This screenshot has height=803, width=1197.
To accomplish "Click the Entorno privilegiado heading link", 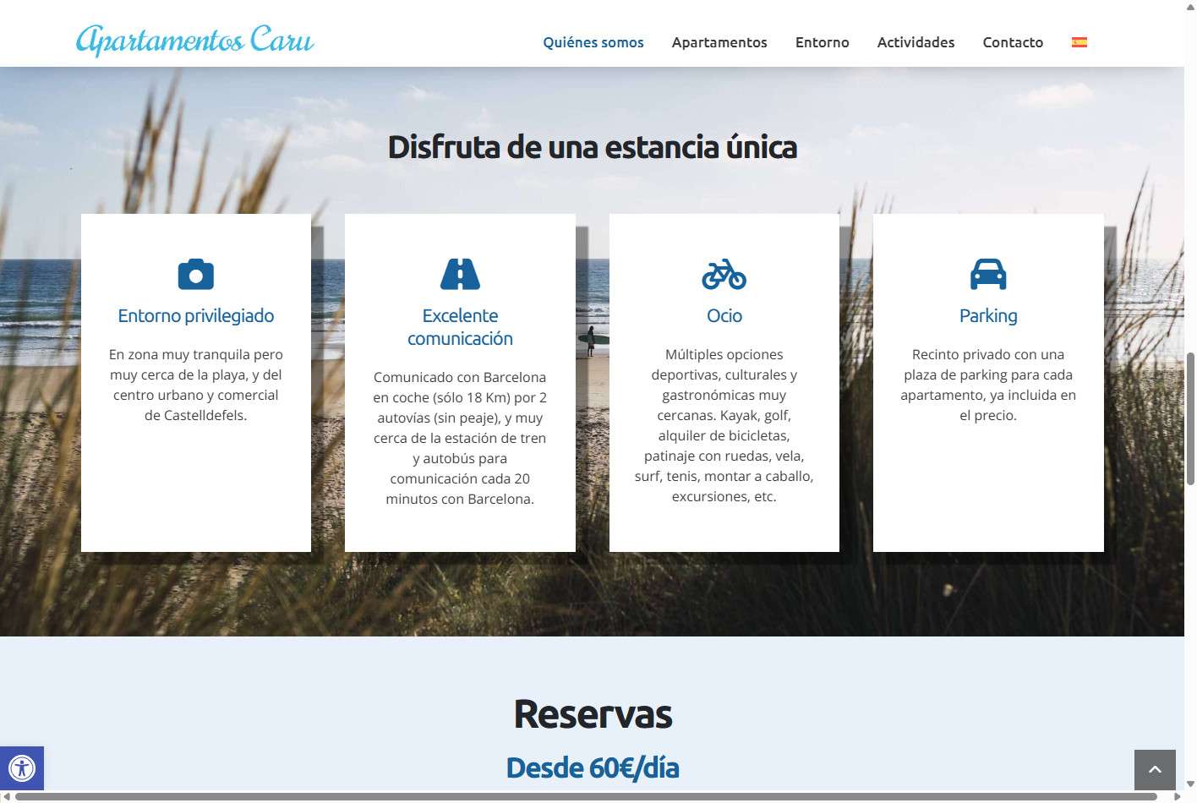I will coord(195,316).
